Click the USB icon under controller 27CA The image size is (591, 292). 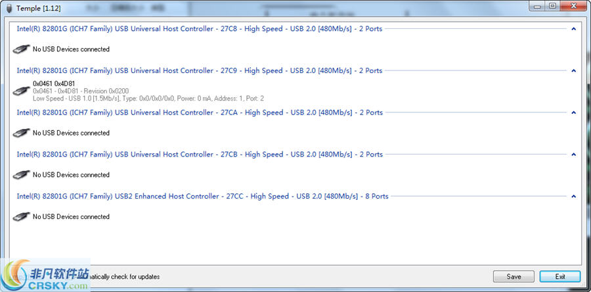pyautogui.click(x=22, y=133)
